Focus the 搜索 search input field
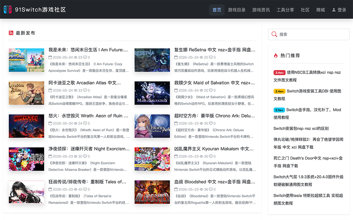 pyautogui.click(x=309, y=34)
